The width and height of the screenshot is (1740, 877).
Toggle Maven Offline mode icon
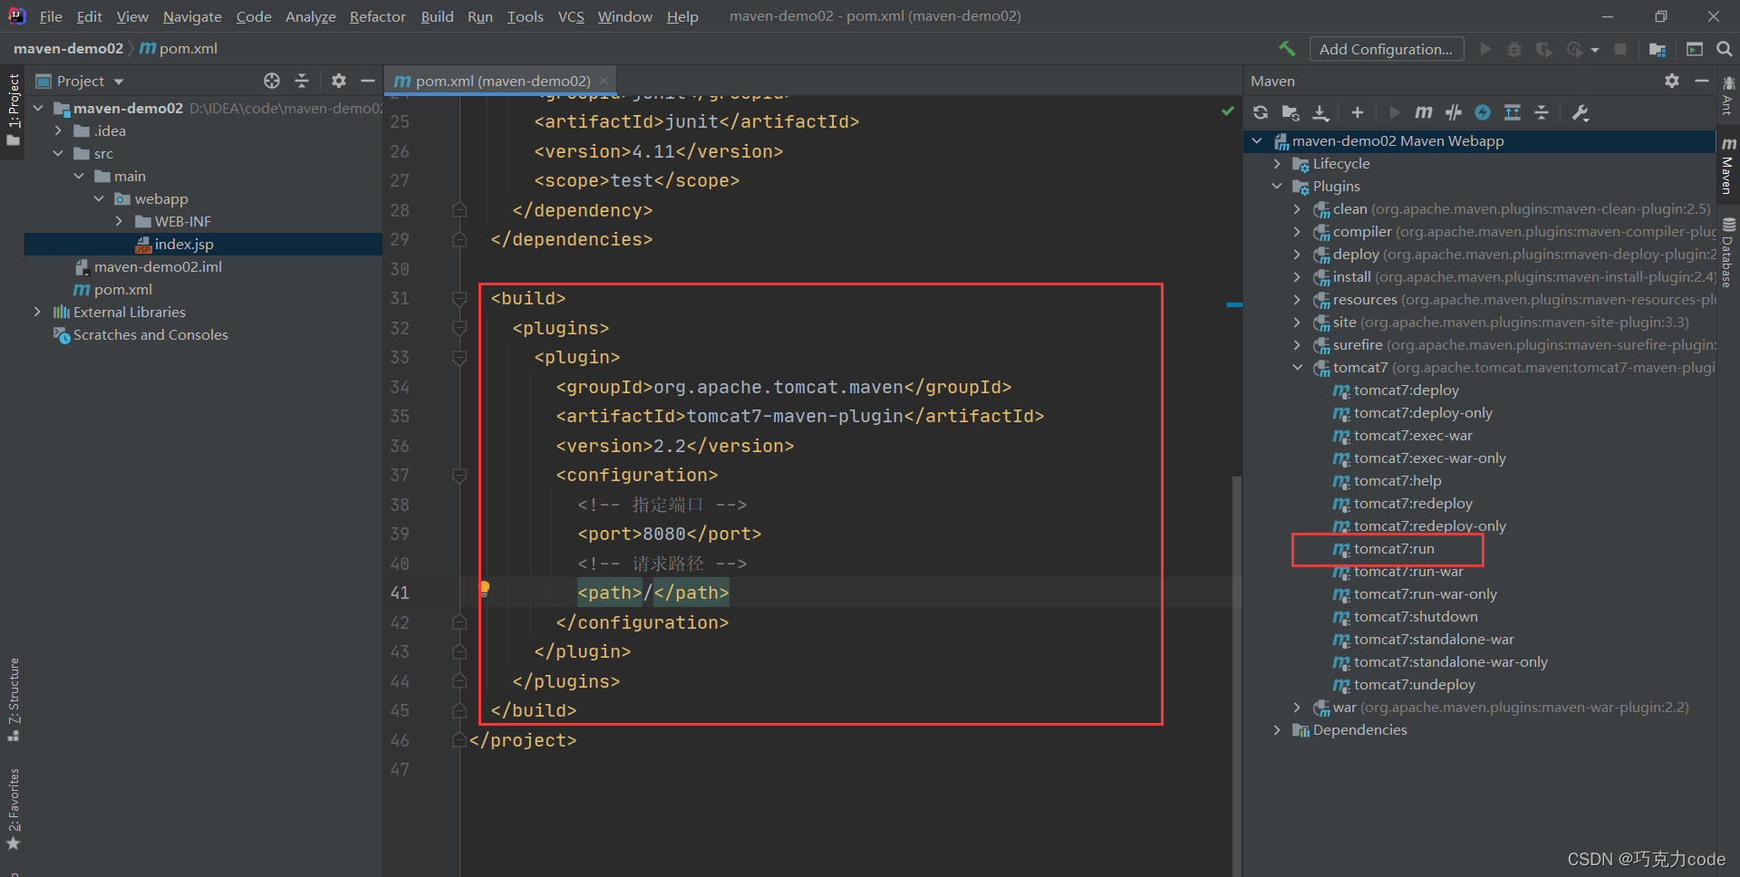(x=1483, y=112)
